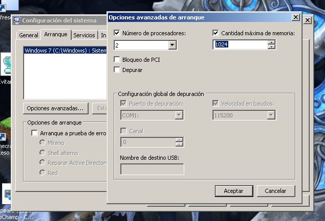The image size is (325, 221).
Task: Switch to the Arranque tab
Action: click(x=56, y=34)
